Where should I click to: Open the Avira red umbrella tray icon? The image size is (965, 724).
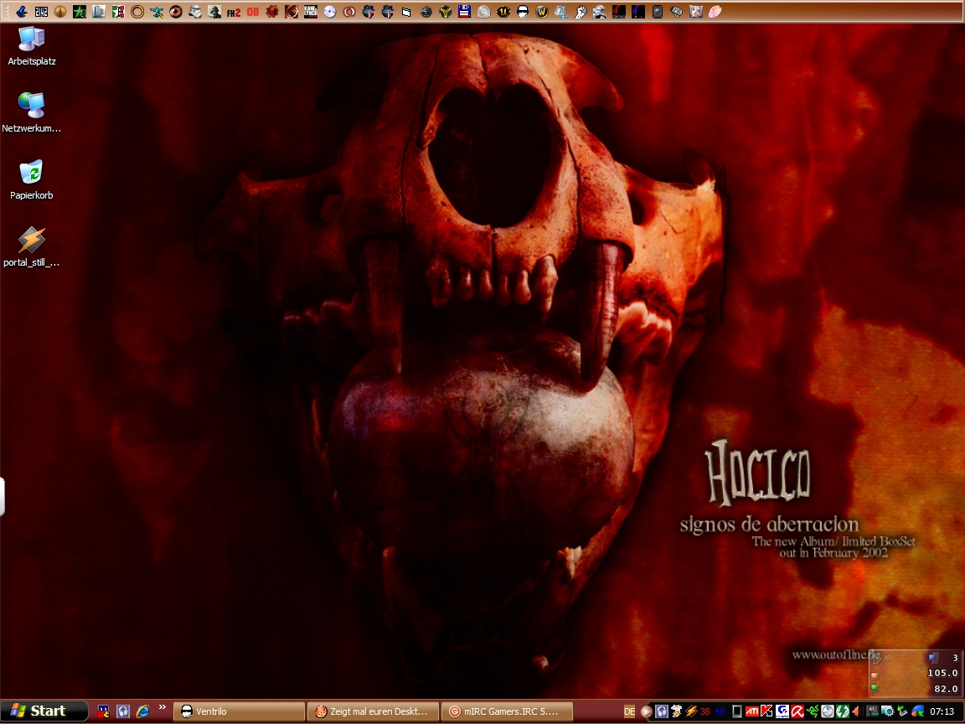(x=797, y=711)
